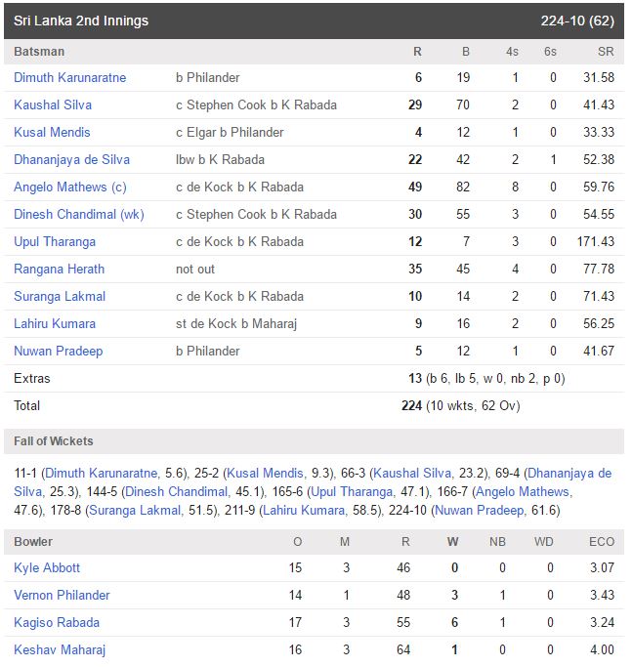Click Vernon Philander in the bowler table
Screen dimensions: 632x667
tap(62, 595)
